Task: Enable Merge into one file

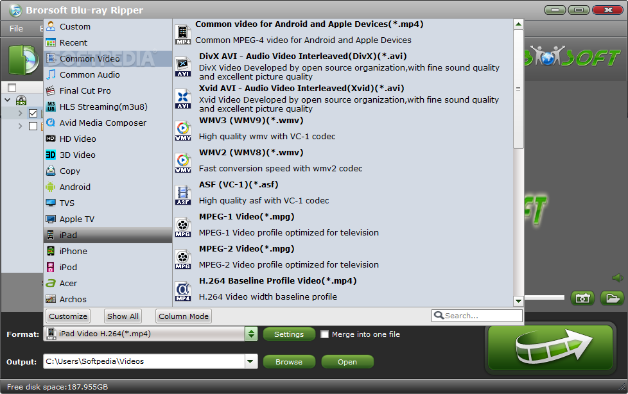Action: (325, 334)
